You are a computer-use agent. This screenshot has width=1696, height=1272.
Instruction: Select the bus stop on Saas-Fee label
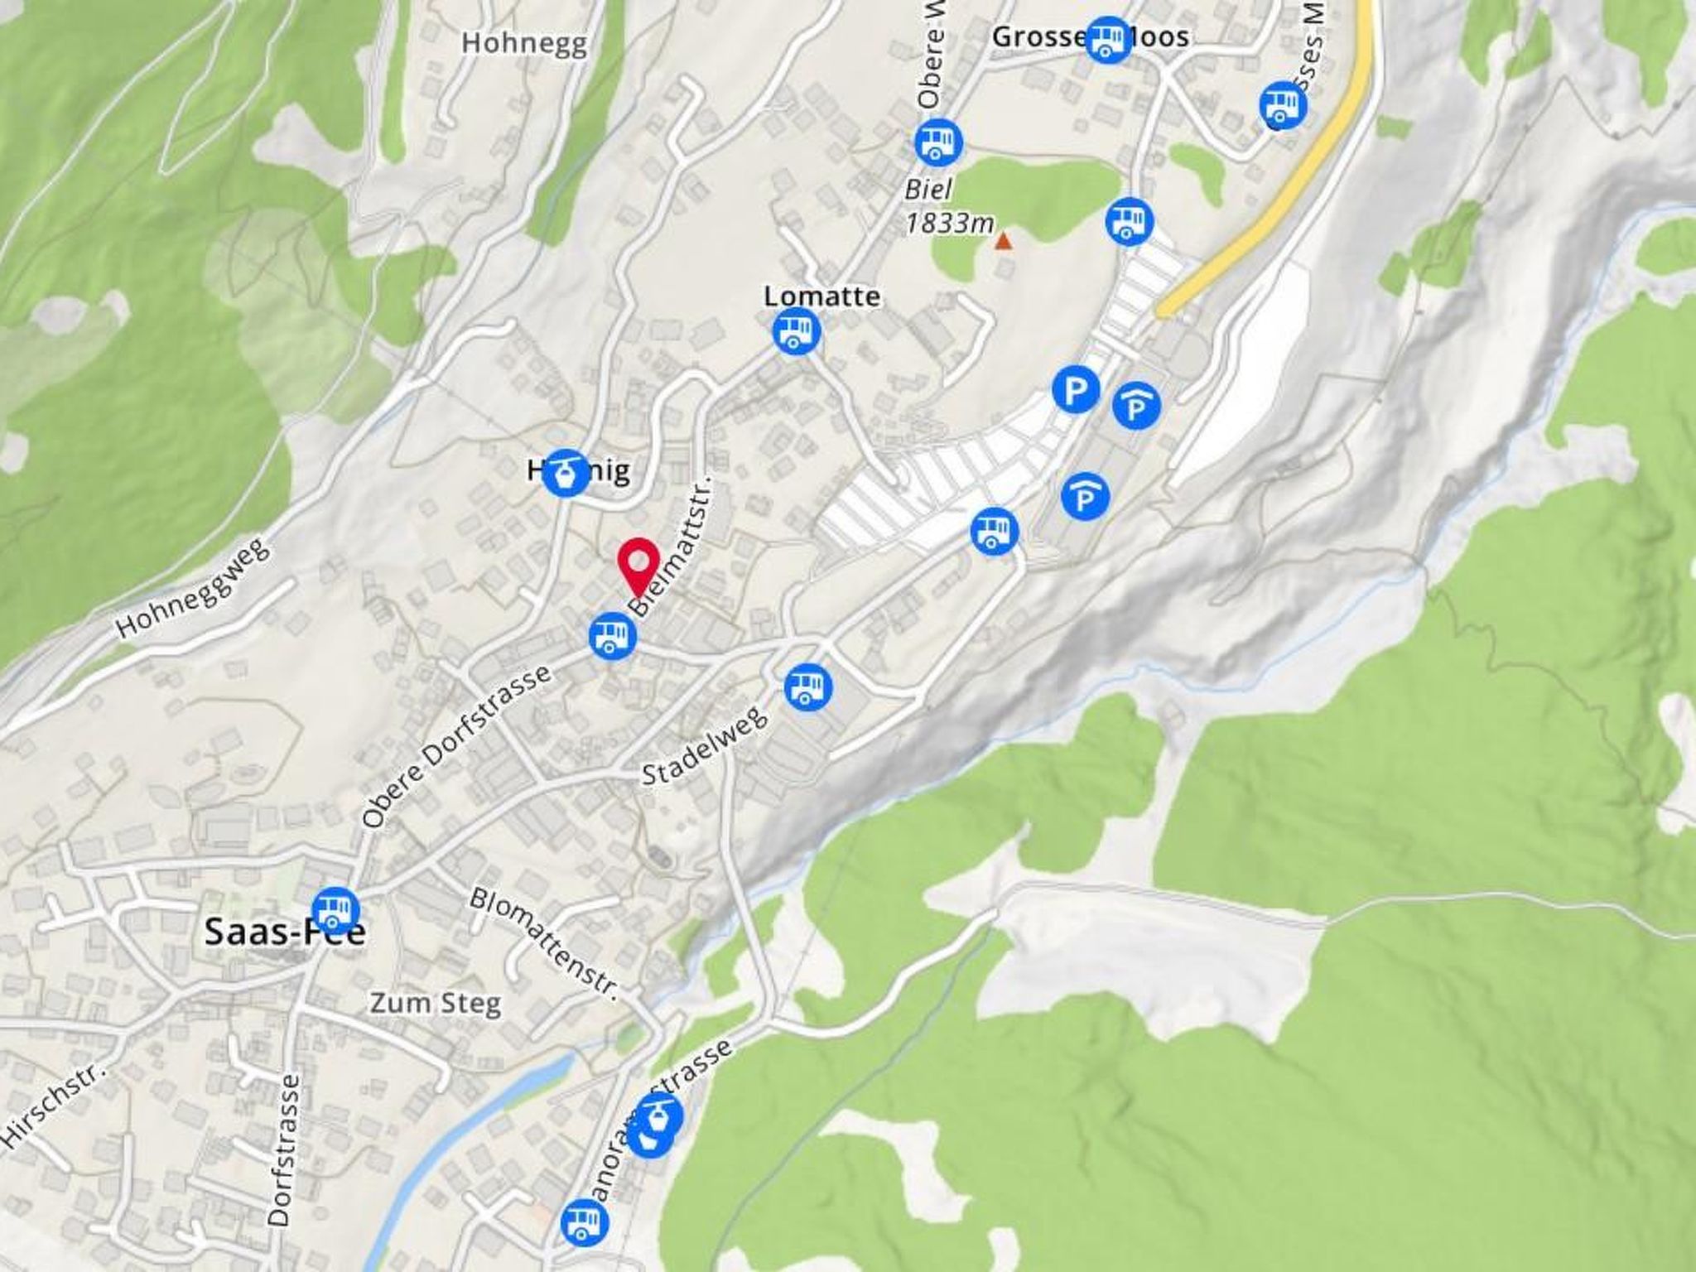click(x=335, y=910)
